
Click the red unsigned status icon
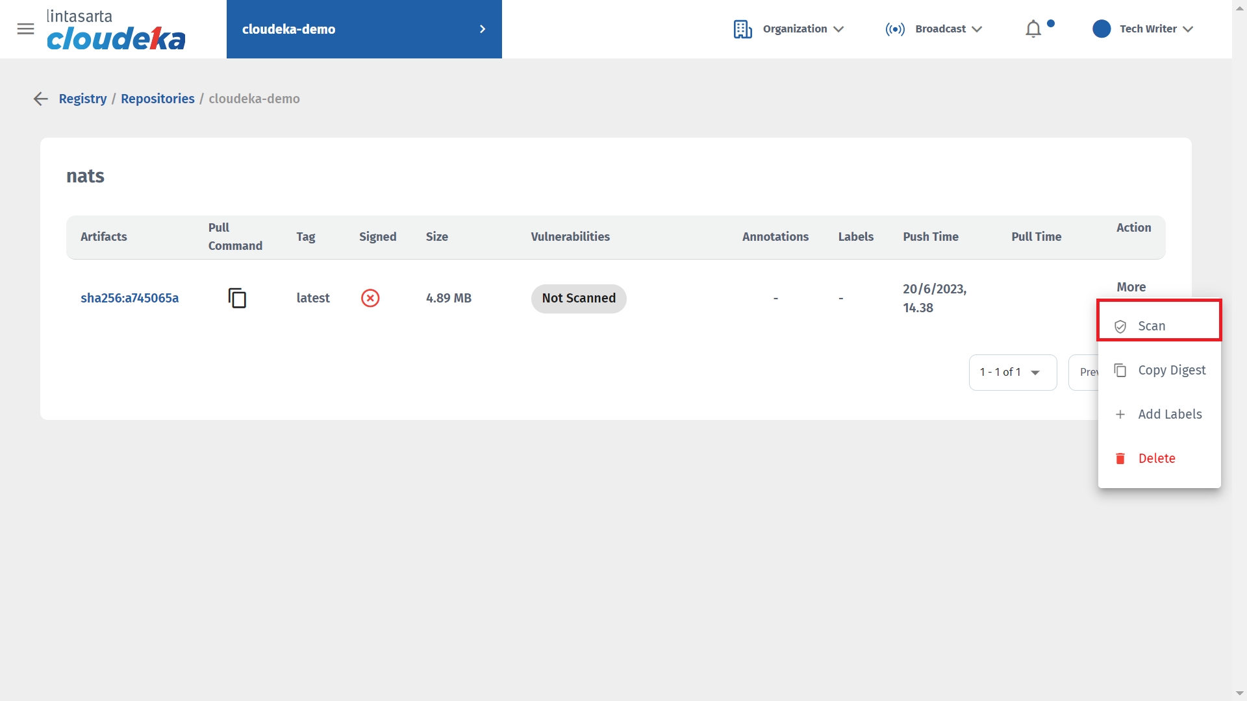pyautogui.click(x=370, y=298)
